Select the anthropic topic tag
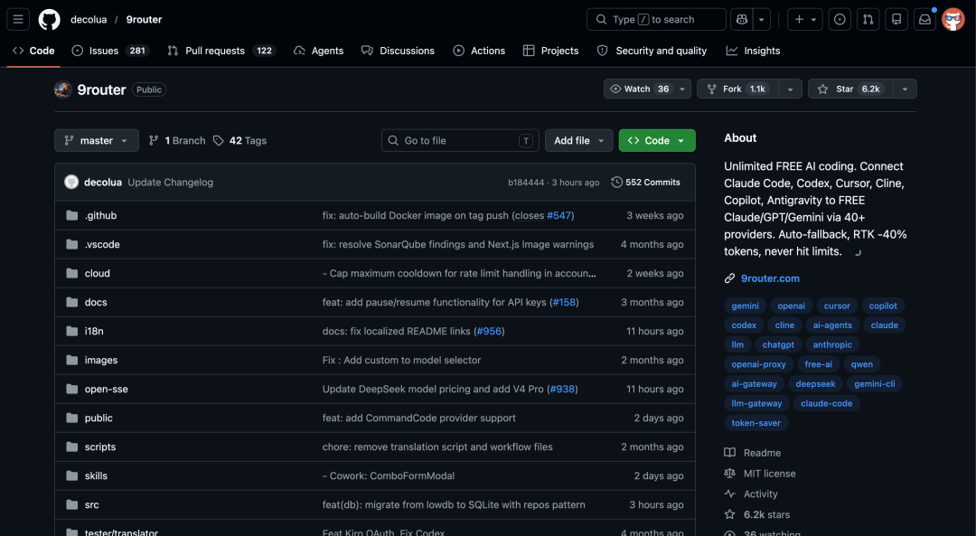Viewport: 976px width, 536px height. [x=832, y=345]
